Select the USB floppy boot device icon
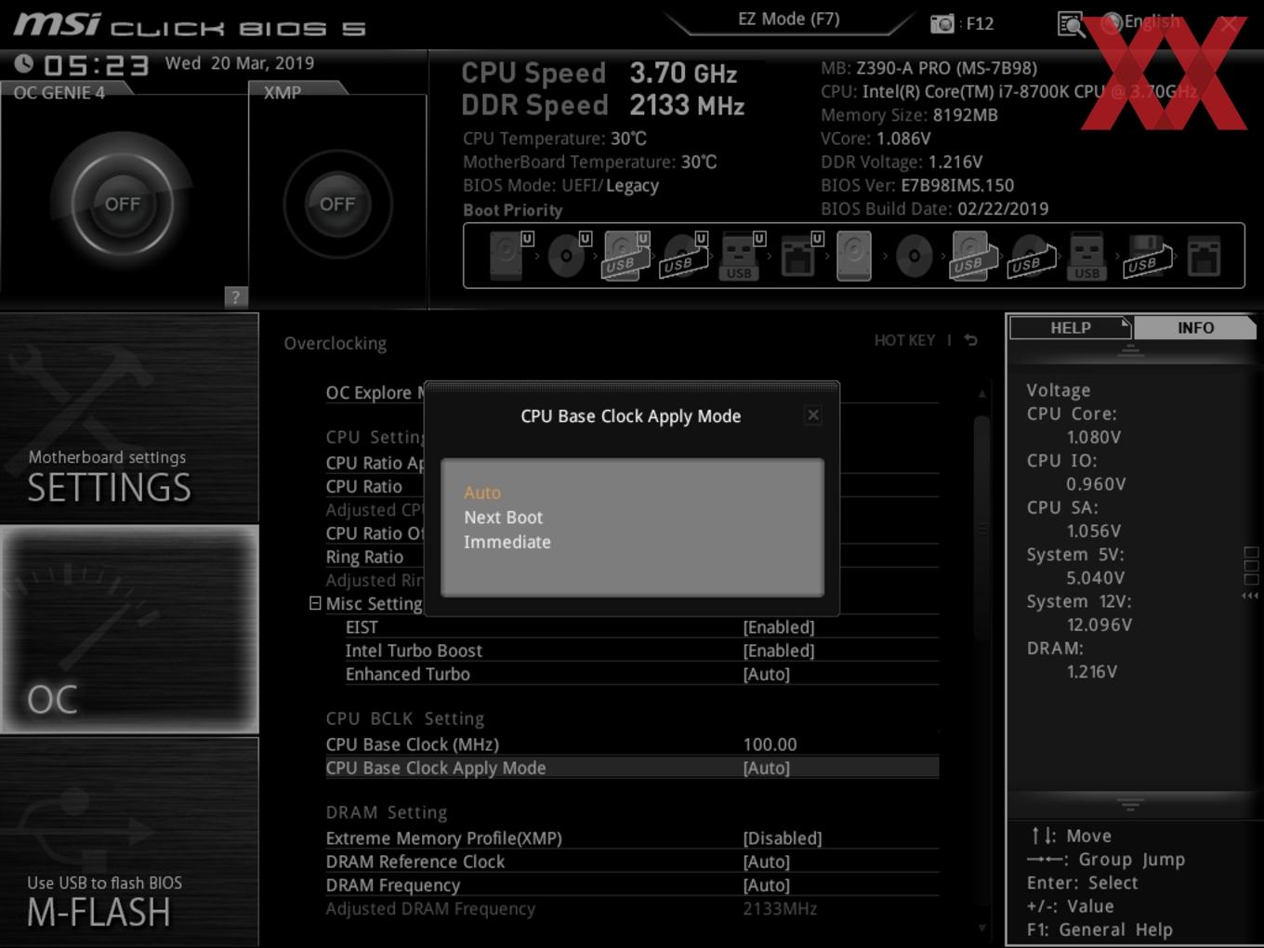 1148,256
